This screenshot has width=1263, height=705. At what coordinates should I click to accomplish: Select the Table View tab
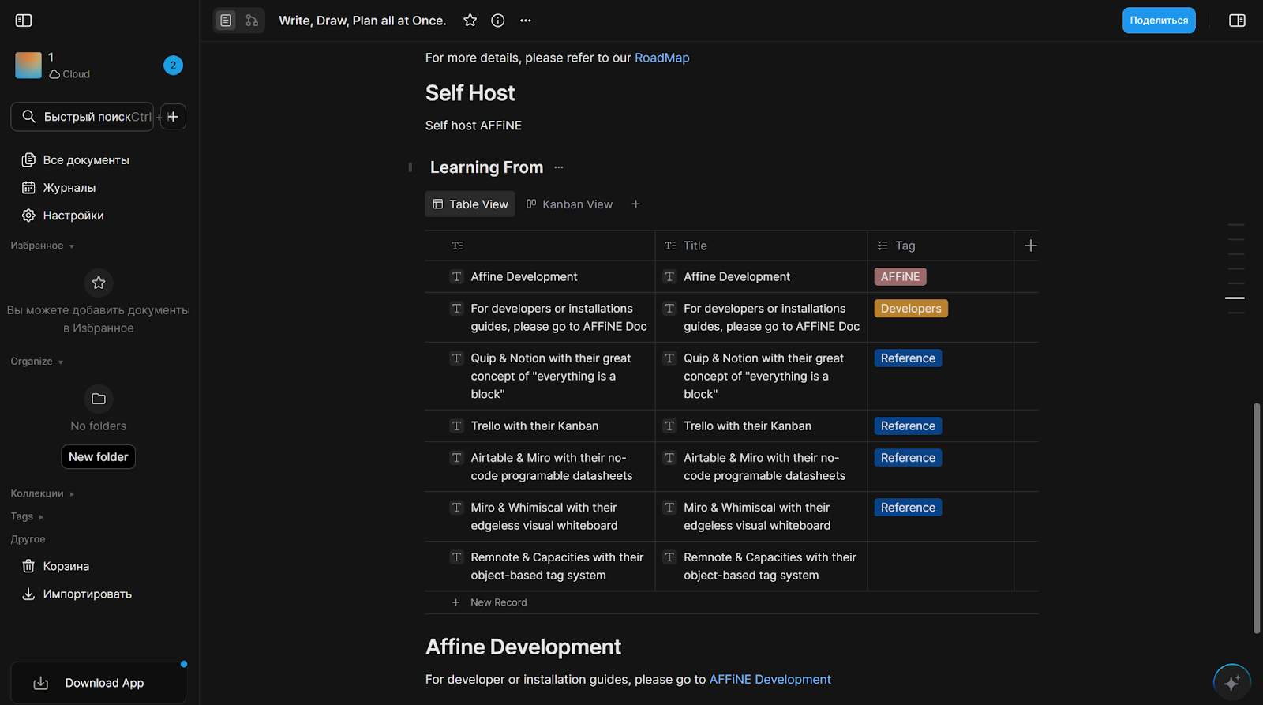[x=470, y=204]
